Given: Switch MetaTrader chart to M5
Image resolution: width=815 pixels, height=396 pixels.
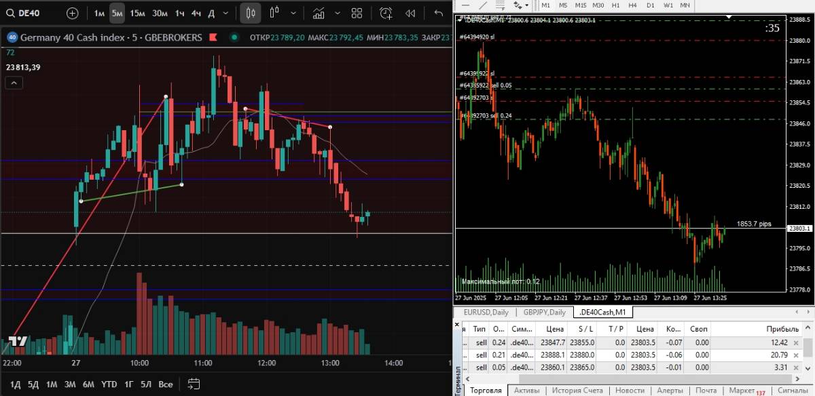Looking at the screenshot, I should pyautogui.click(x=563, y=5).
